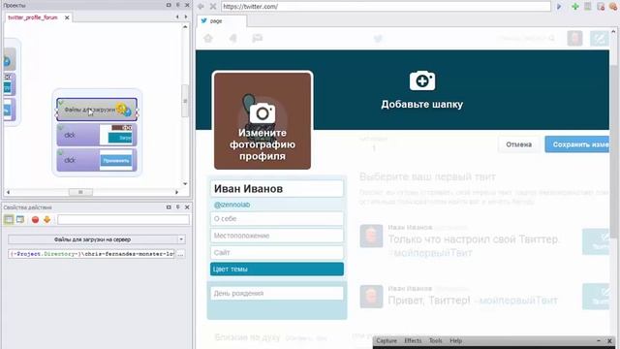Click the camera icon on the profile photo
The width and height of the screenshot is (620, 349).
click(x=263, y=113)
